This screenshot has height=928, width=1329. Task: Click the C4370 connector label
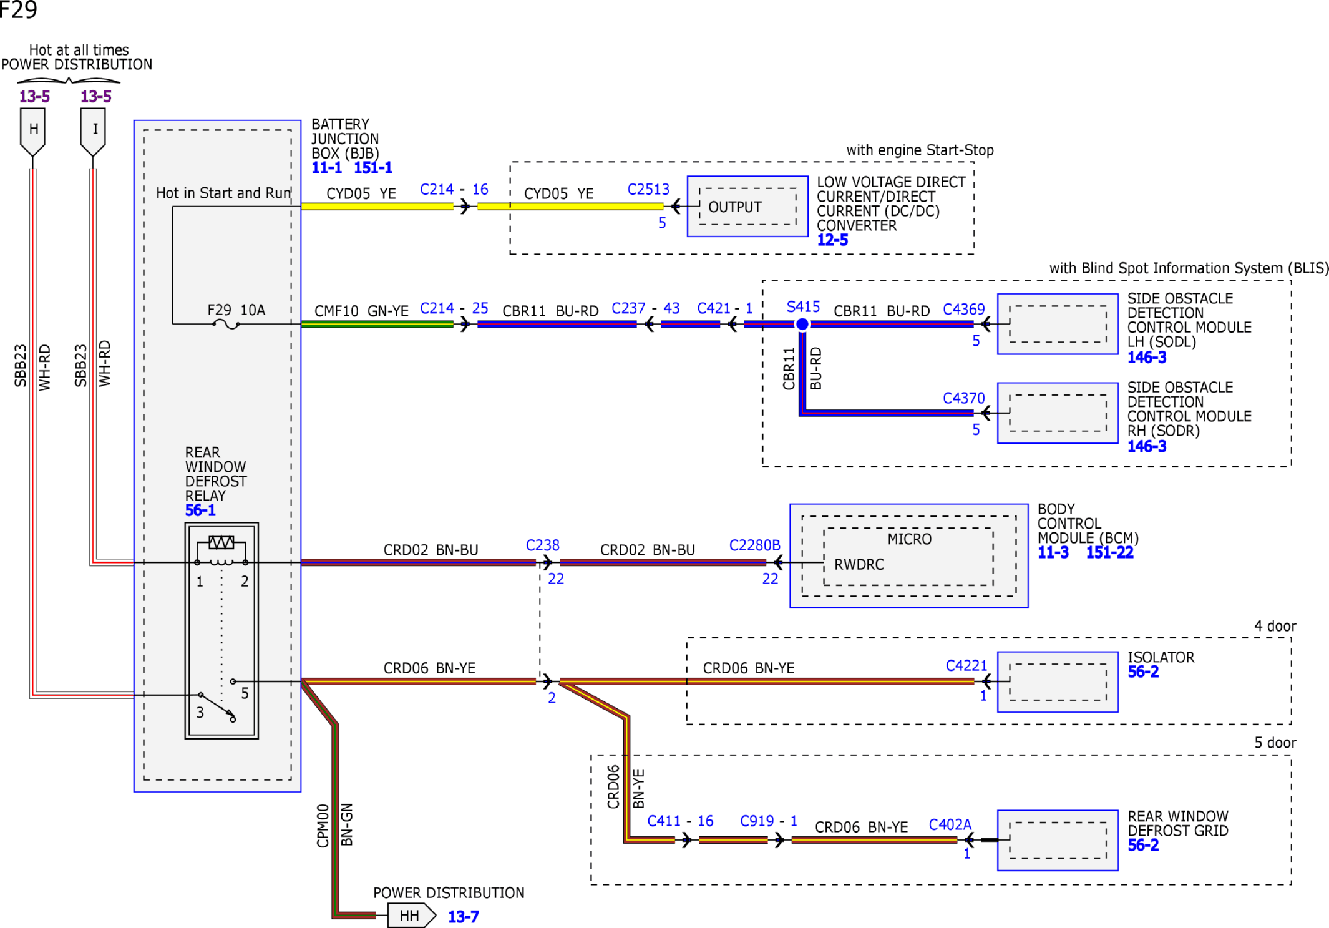(963, 398)
